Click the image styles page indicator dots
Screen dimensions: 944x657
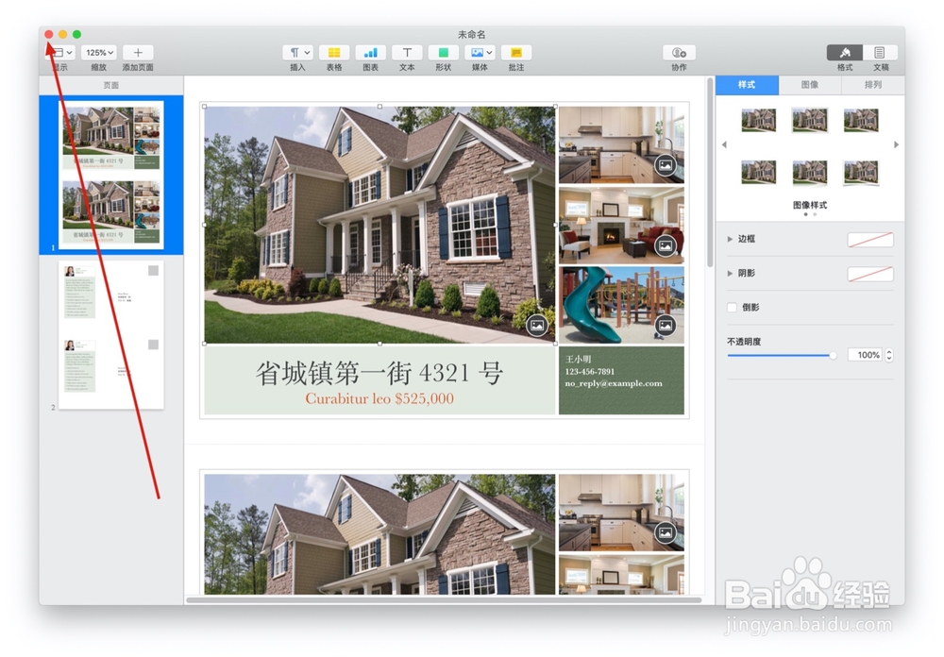[x=810, y=214]
